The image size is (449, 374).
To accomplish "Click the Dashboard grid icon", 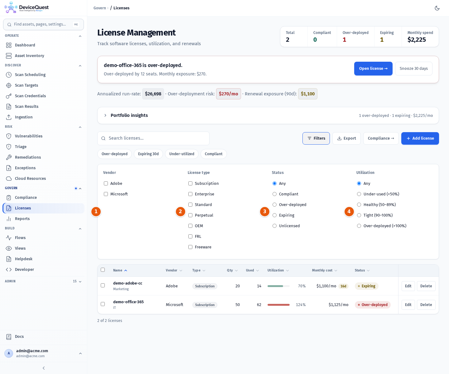I will (x=9, y=45).
